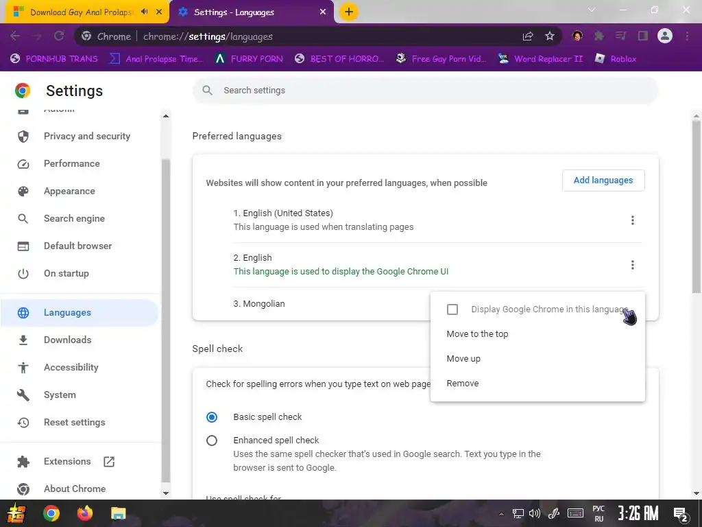Click the Add languages button
This screenshot has width=702, height=527.
coord(603,180)
